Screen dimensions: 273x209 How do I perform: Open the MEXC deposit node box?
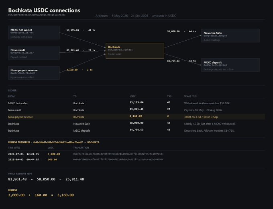click(230, 65)
